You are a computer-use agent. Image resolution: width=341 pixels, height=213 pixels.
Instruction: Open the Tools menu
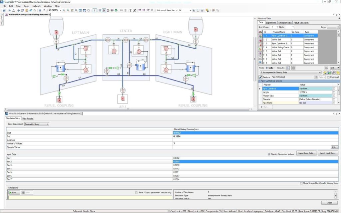[26, 6]
